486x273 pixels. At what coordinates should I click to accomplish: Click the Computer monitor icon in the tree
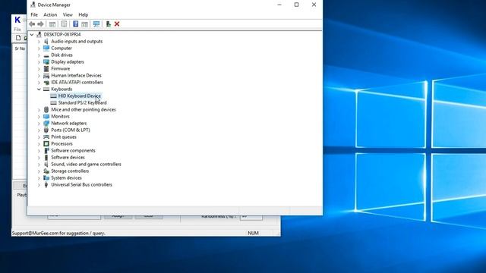pyautogui.click(x=46, y=48)
